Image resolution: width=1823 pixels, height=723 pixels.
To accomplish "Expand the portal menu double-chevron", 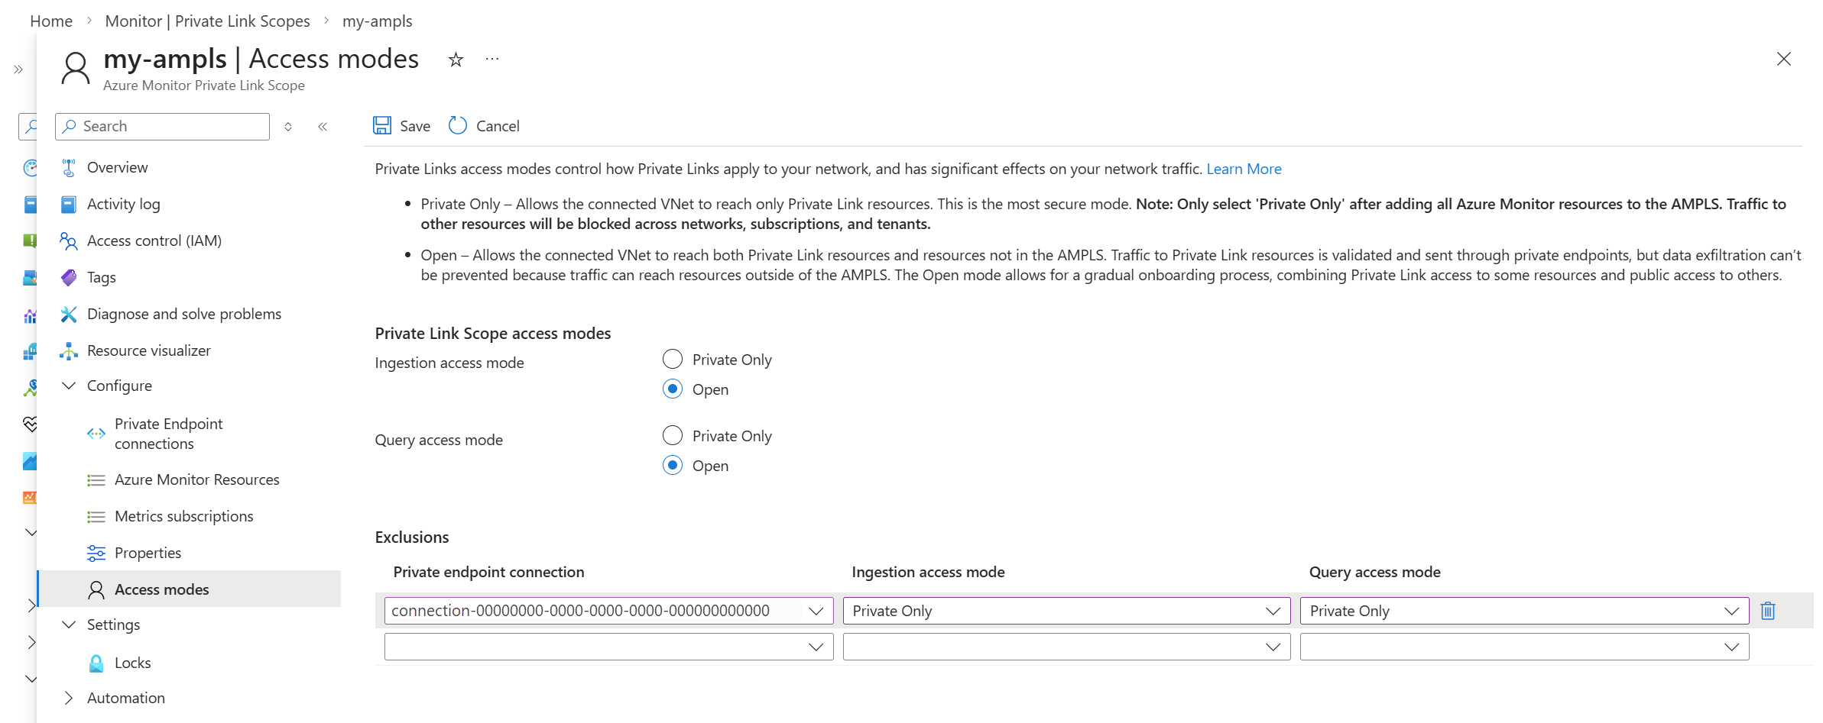I will [x=18, y=69].
